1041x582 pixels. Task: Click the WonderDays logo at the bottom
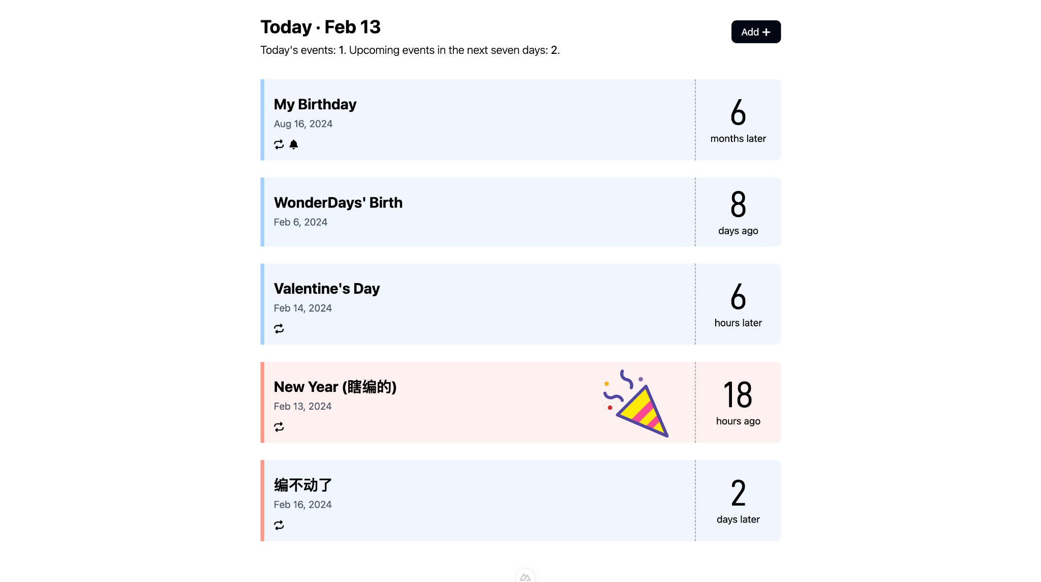coord(526,576)
